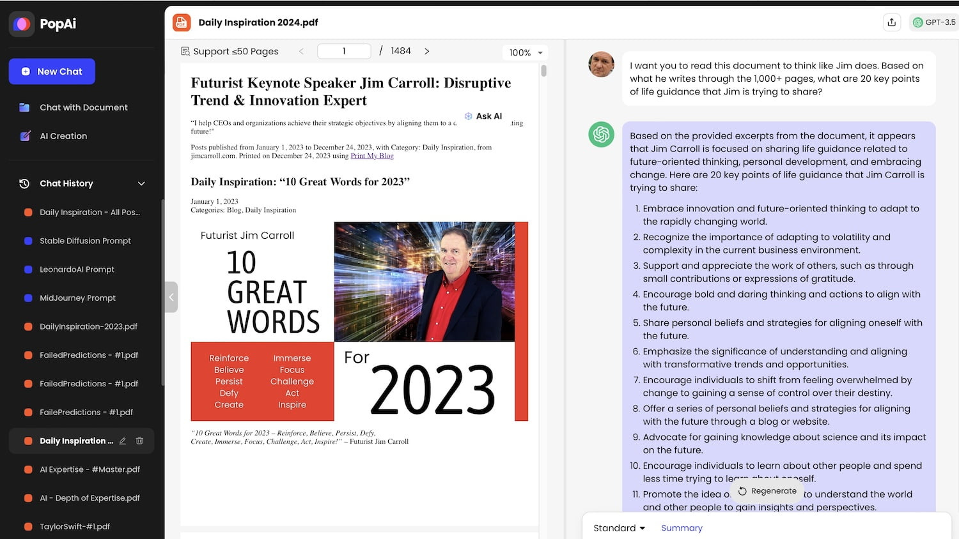The width and height of the screenshot is (959, 539).
Task: Click the Ask AI button
Action: coord(483,116)
